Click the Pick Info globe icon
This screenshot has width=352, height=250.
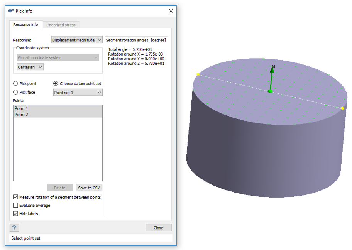tap(11, 11)
